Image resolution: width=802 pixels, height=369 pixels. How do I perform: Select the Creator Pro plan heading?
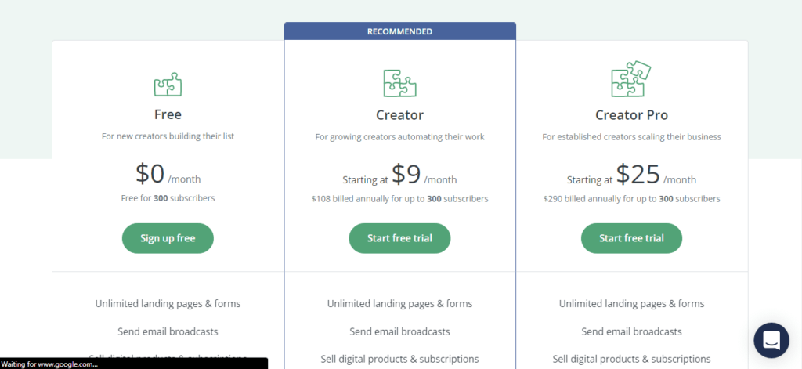click(631, 115)
